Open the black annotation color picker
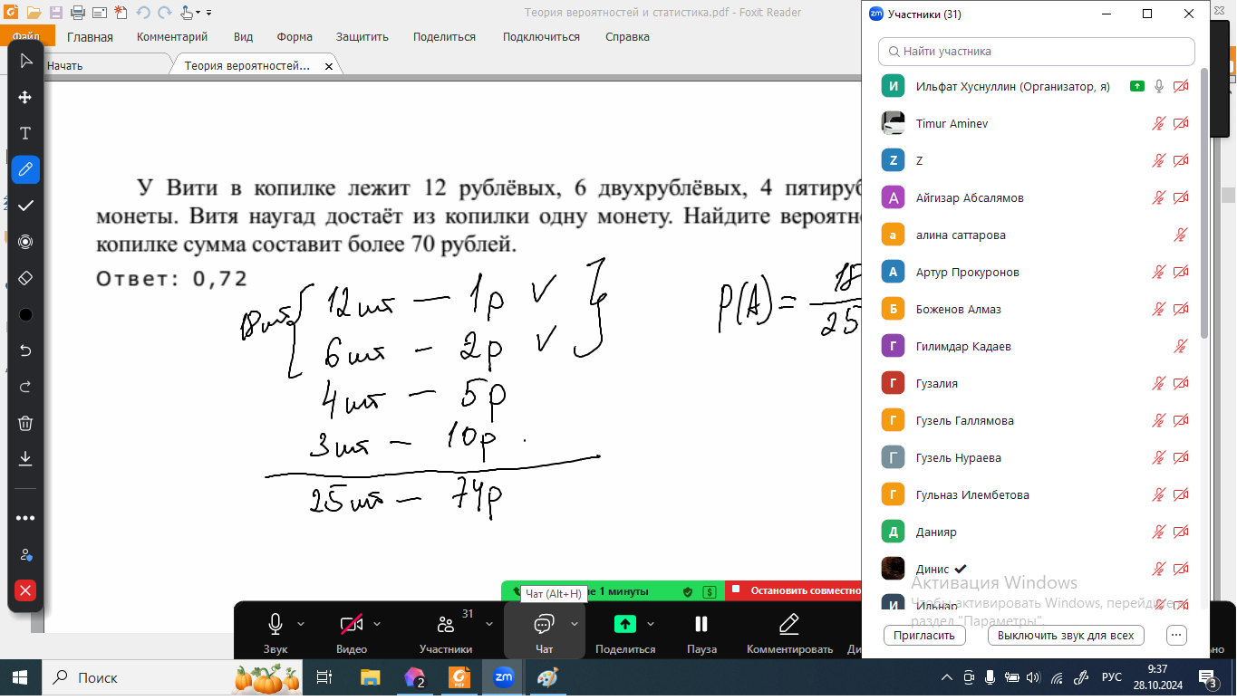1237x700 pixels. point(25,314)
